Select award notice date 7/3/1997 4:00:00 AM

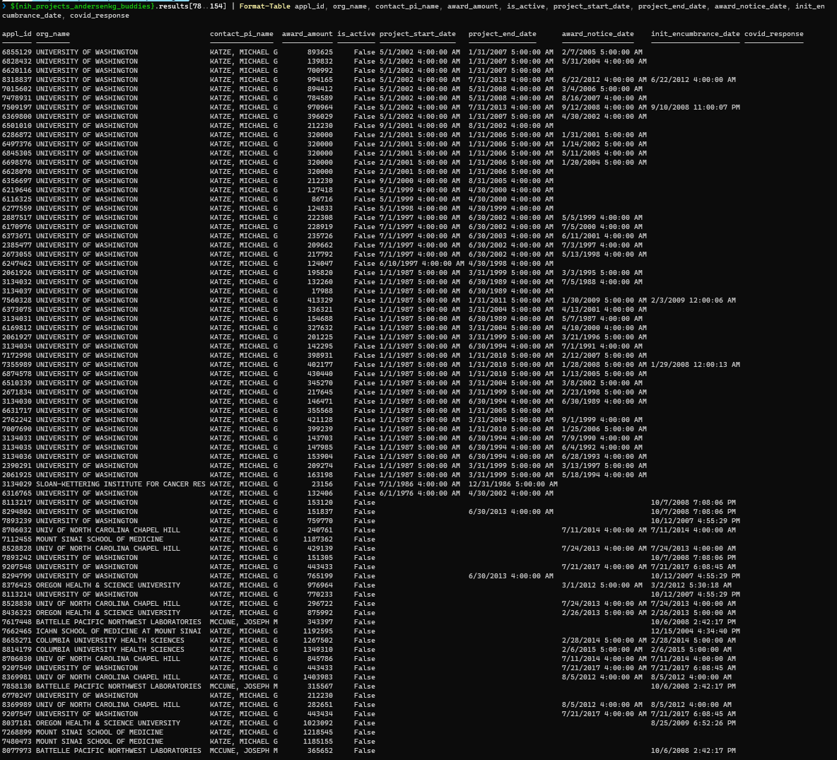coord(602,245)
